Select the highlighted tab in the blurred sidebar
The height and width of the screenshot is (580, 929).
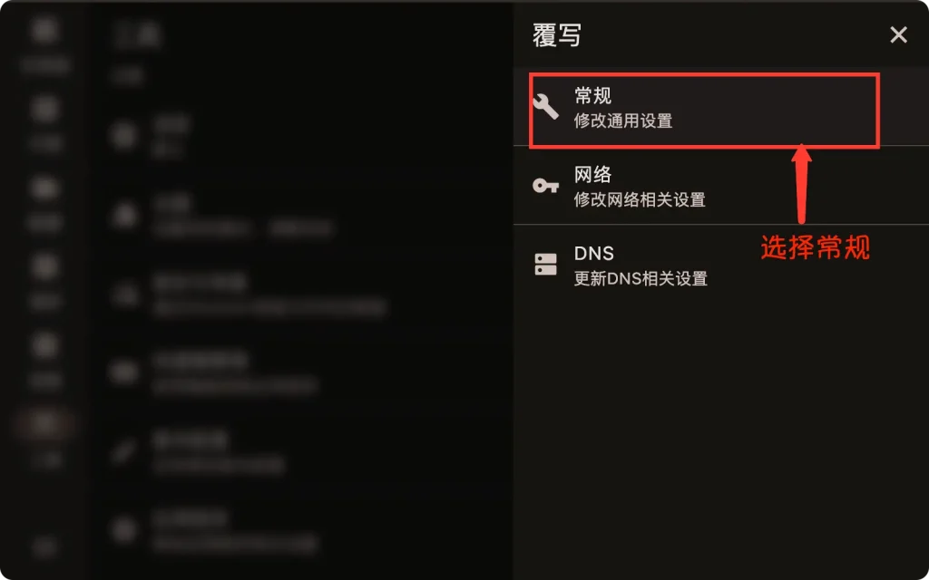coord(45,424)
